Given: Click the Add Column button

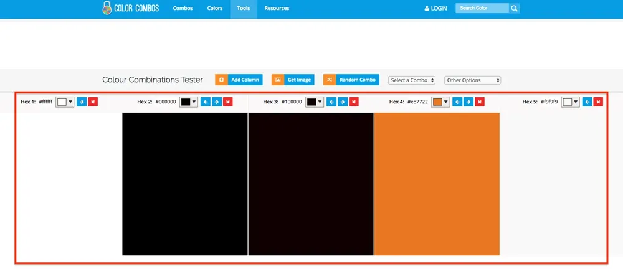Looking at the screenshot, I should [239, 80].
